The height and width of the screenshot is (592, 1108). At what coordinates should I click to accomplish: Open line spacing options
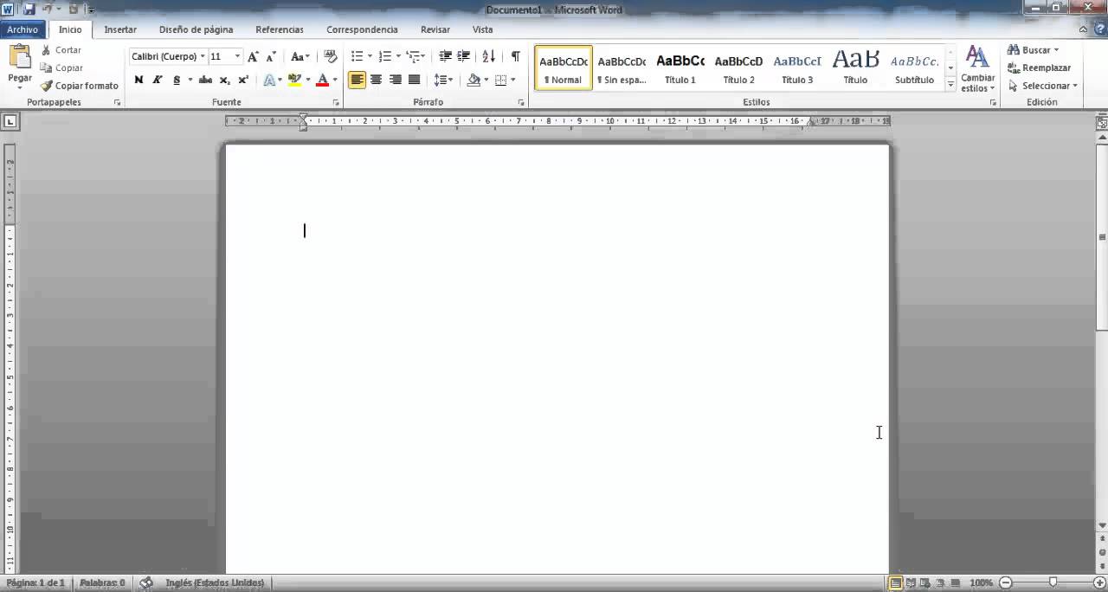tap(443, 80)
